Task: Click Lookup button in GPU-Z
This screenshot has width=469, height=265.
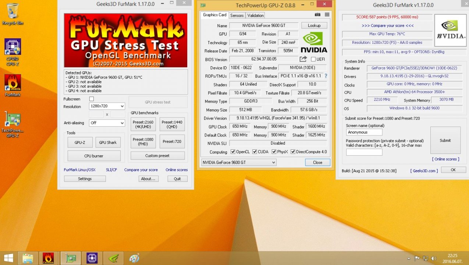Action: pyautogui.click(x=314, y=25)
